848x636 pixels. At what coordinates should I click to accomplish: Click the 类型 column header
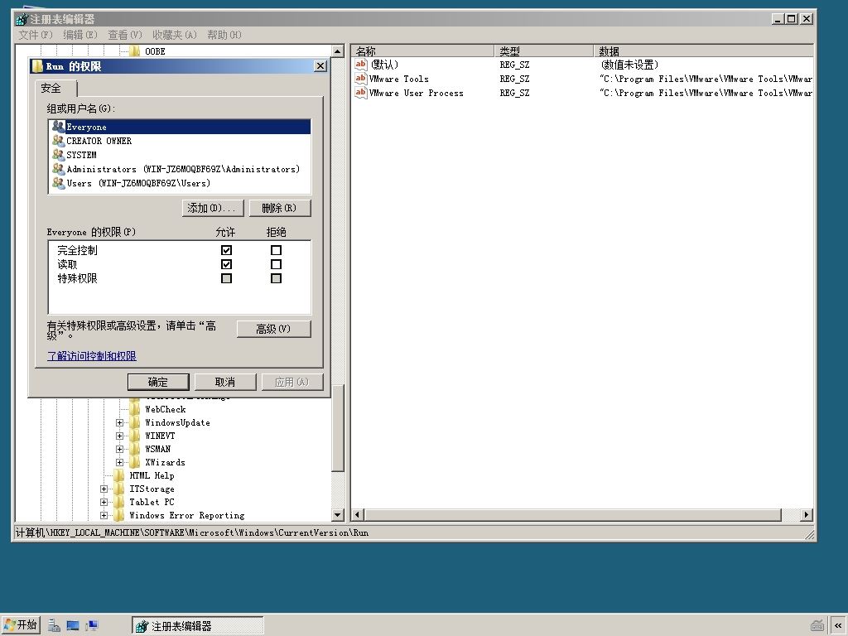(x=543, y=51)
